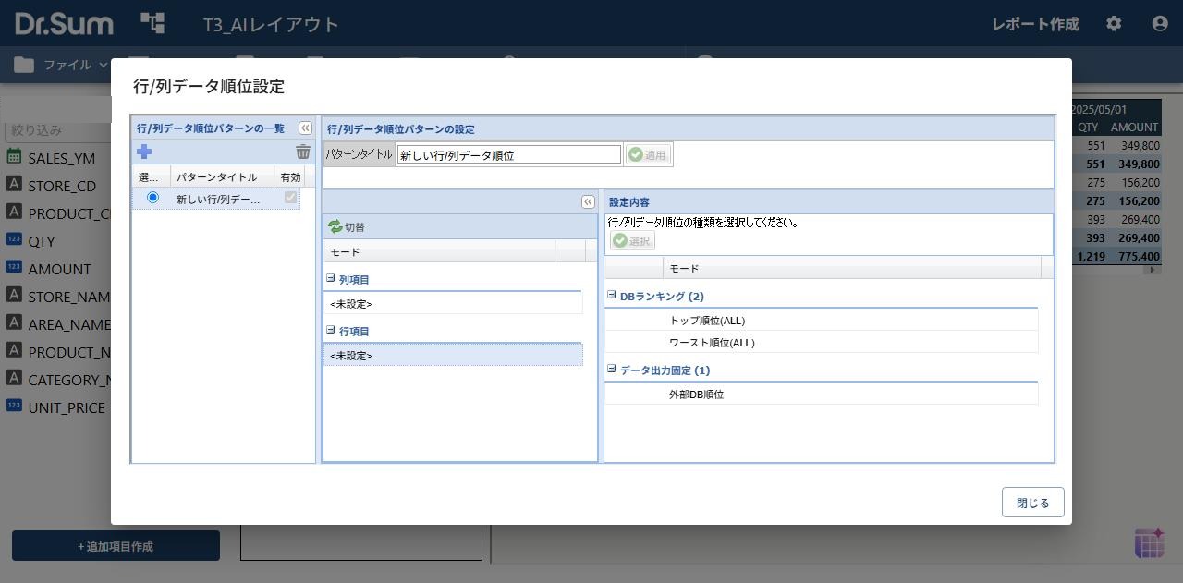Click the モード header in 設定内容 panel
Image resolution: width=1183 pixels, height=583 pixels.
coord(851,268)
